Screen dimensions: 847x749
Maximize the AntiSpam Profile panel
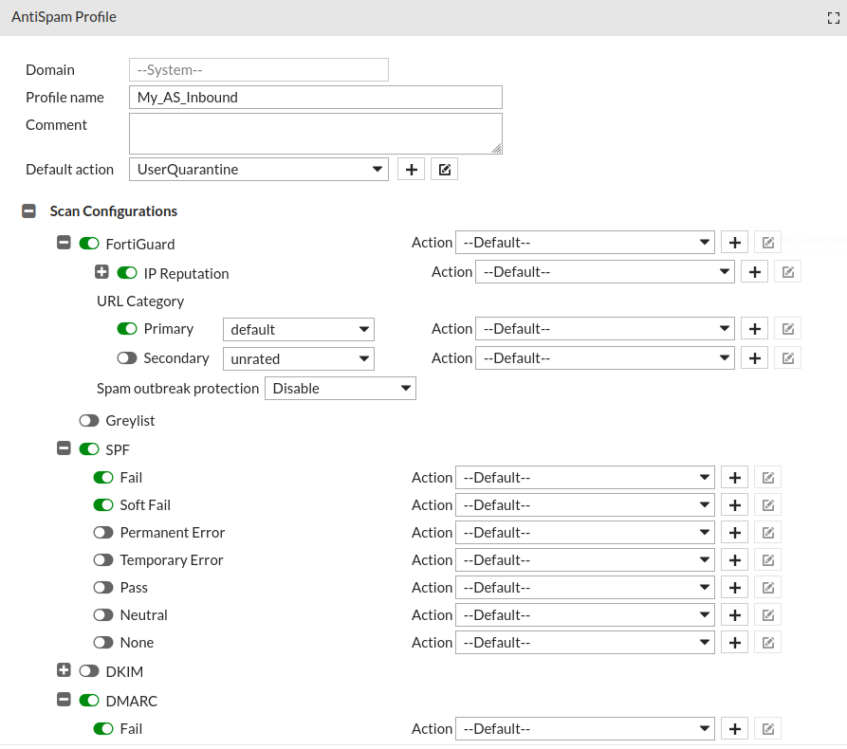point(834,18)
